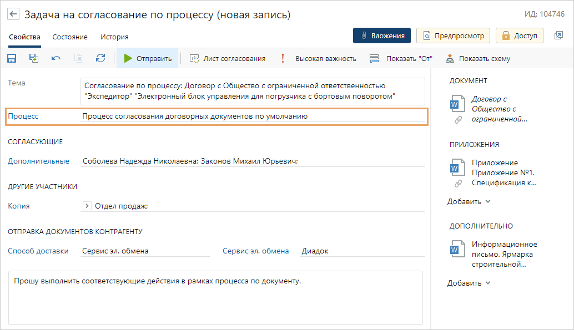Screen dimensions: 574x330
Task: Click the link icon under the Договор document
Action: (x=458, y=119)
